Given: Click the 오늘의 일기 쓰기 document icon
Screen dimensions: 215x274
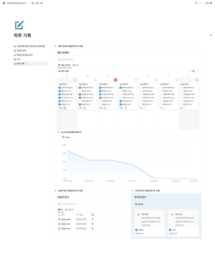Looking at the screenshot, I should point(59,204).
